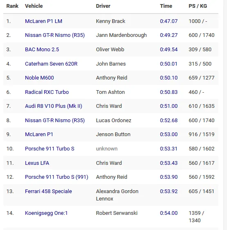The image size is (227, 230).
Task: Select driver name Kenny Brack
Action: pyautogui.click(x=111, y=21)
